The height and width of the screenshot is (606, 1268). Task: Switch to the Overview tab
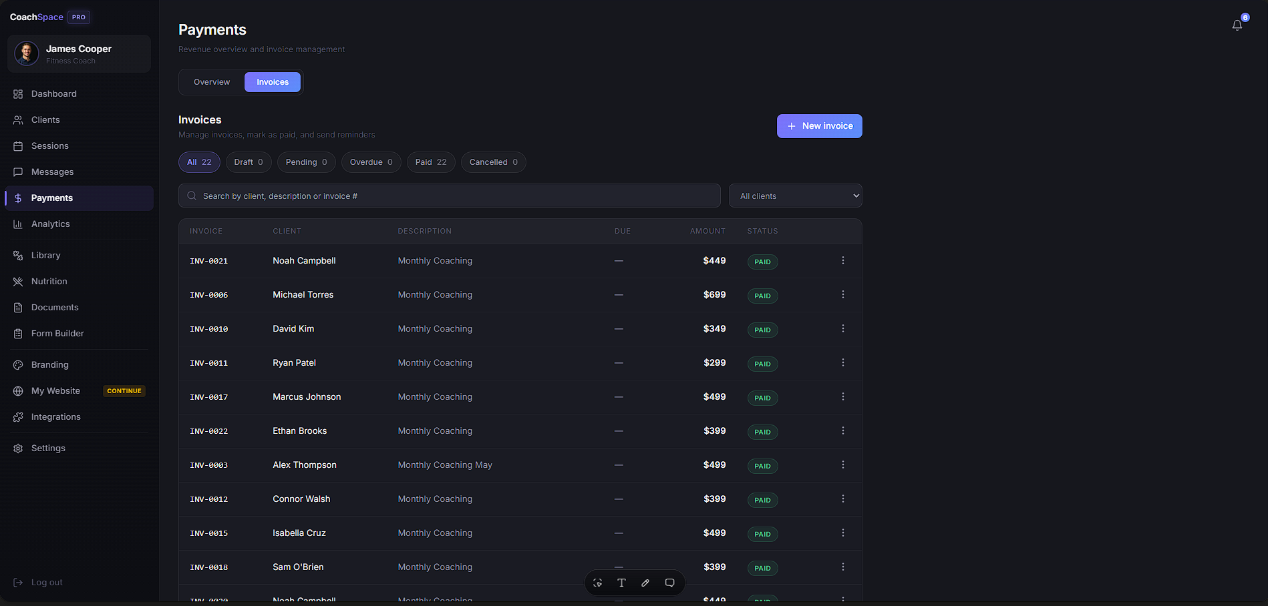tap(212, 82)
